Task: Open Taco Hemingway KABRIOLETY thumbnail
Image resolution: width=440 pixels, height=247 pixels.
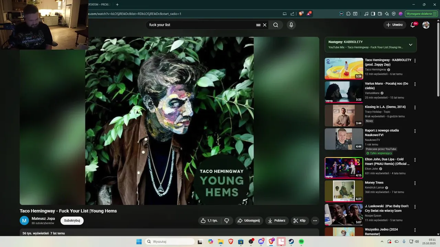Action: [x=344, y=69]
